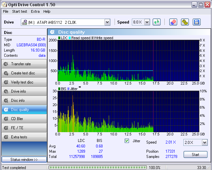Expand the Drive selection dropdown
Screen dimensions: 212x170
click(107, 22)
